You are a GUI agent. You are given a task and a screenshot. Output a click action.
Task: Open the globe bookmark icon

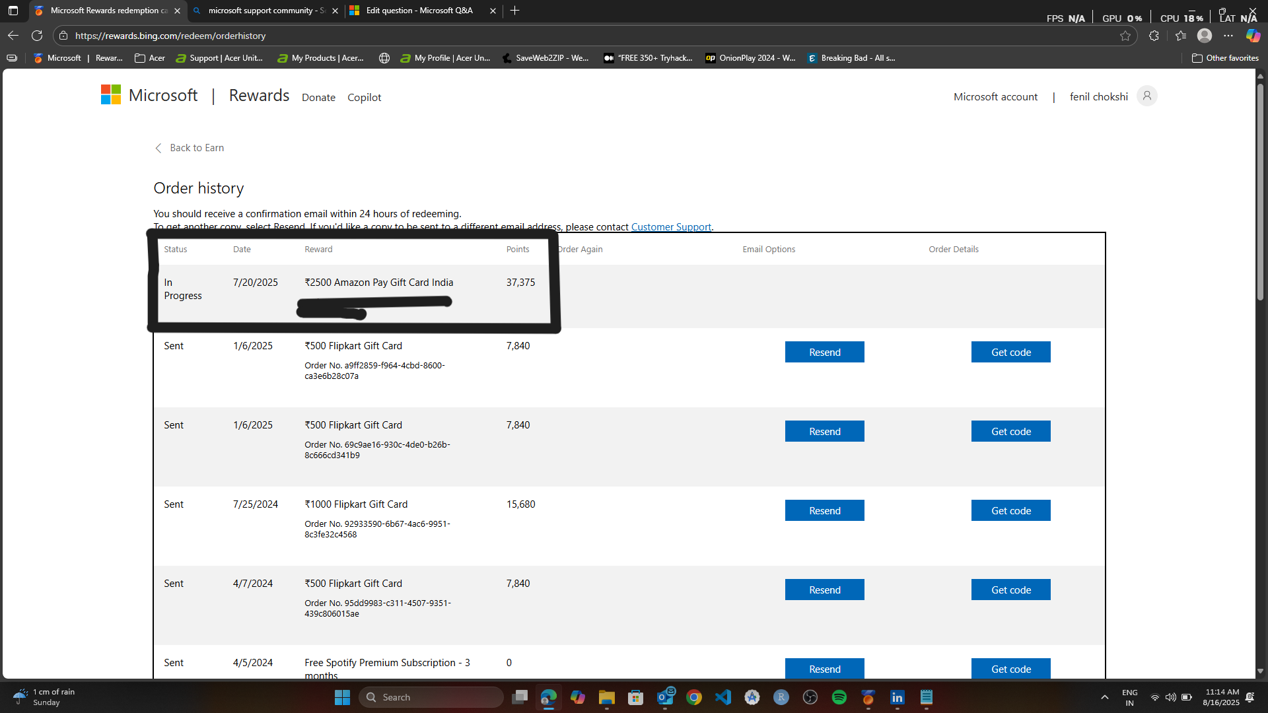coord(384,58)
